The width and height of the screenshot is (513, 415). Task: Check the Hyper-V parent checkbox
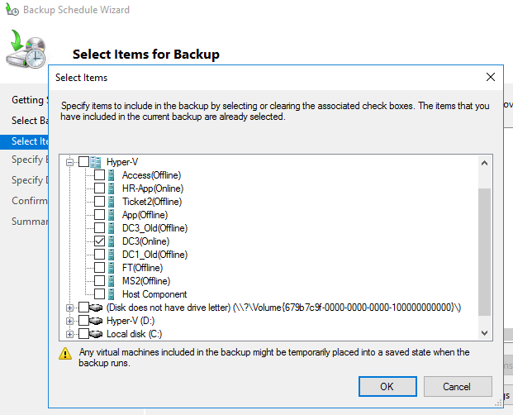(83, 162)
